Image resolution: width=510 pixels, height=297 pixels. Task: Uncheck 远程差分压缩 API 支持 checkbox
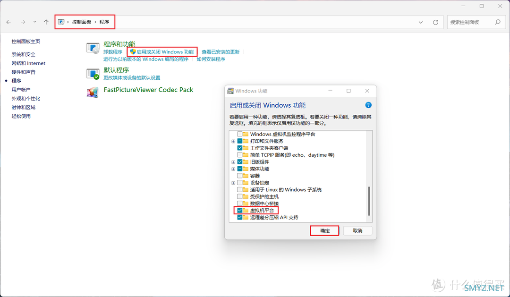click(x=240, y=217)
